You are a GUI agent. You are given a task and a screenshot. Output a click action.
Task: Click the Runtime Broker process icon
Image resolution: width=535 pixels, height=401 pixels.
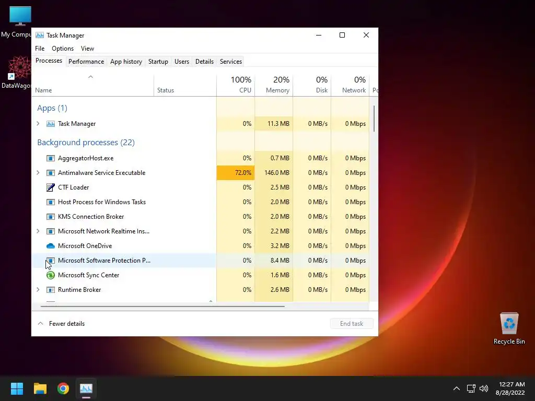(51, 290)
